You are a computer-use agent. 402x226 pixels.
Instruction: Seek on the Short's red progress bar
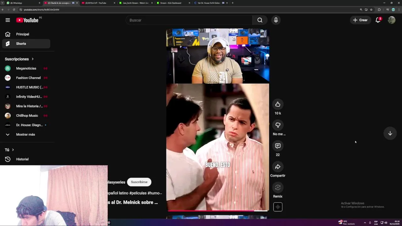tap(218, 211)
